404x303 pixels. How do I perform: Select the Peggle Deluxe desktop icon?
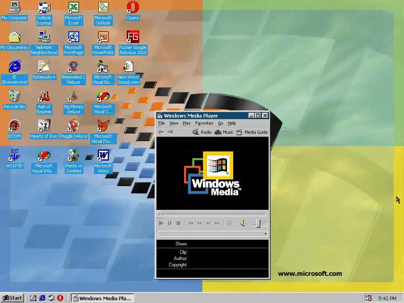coord(73,129)
